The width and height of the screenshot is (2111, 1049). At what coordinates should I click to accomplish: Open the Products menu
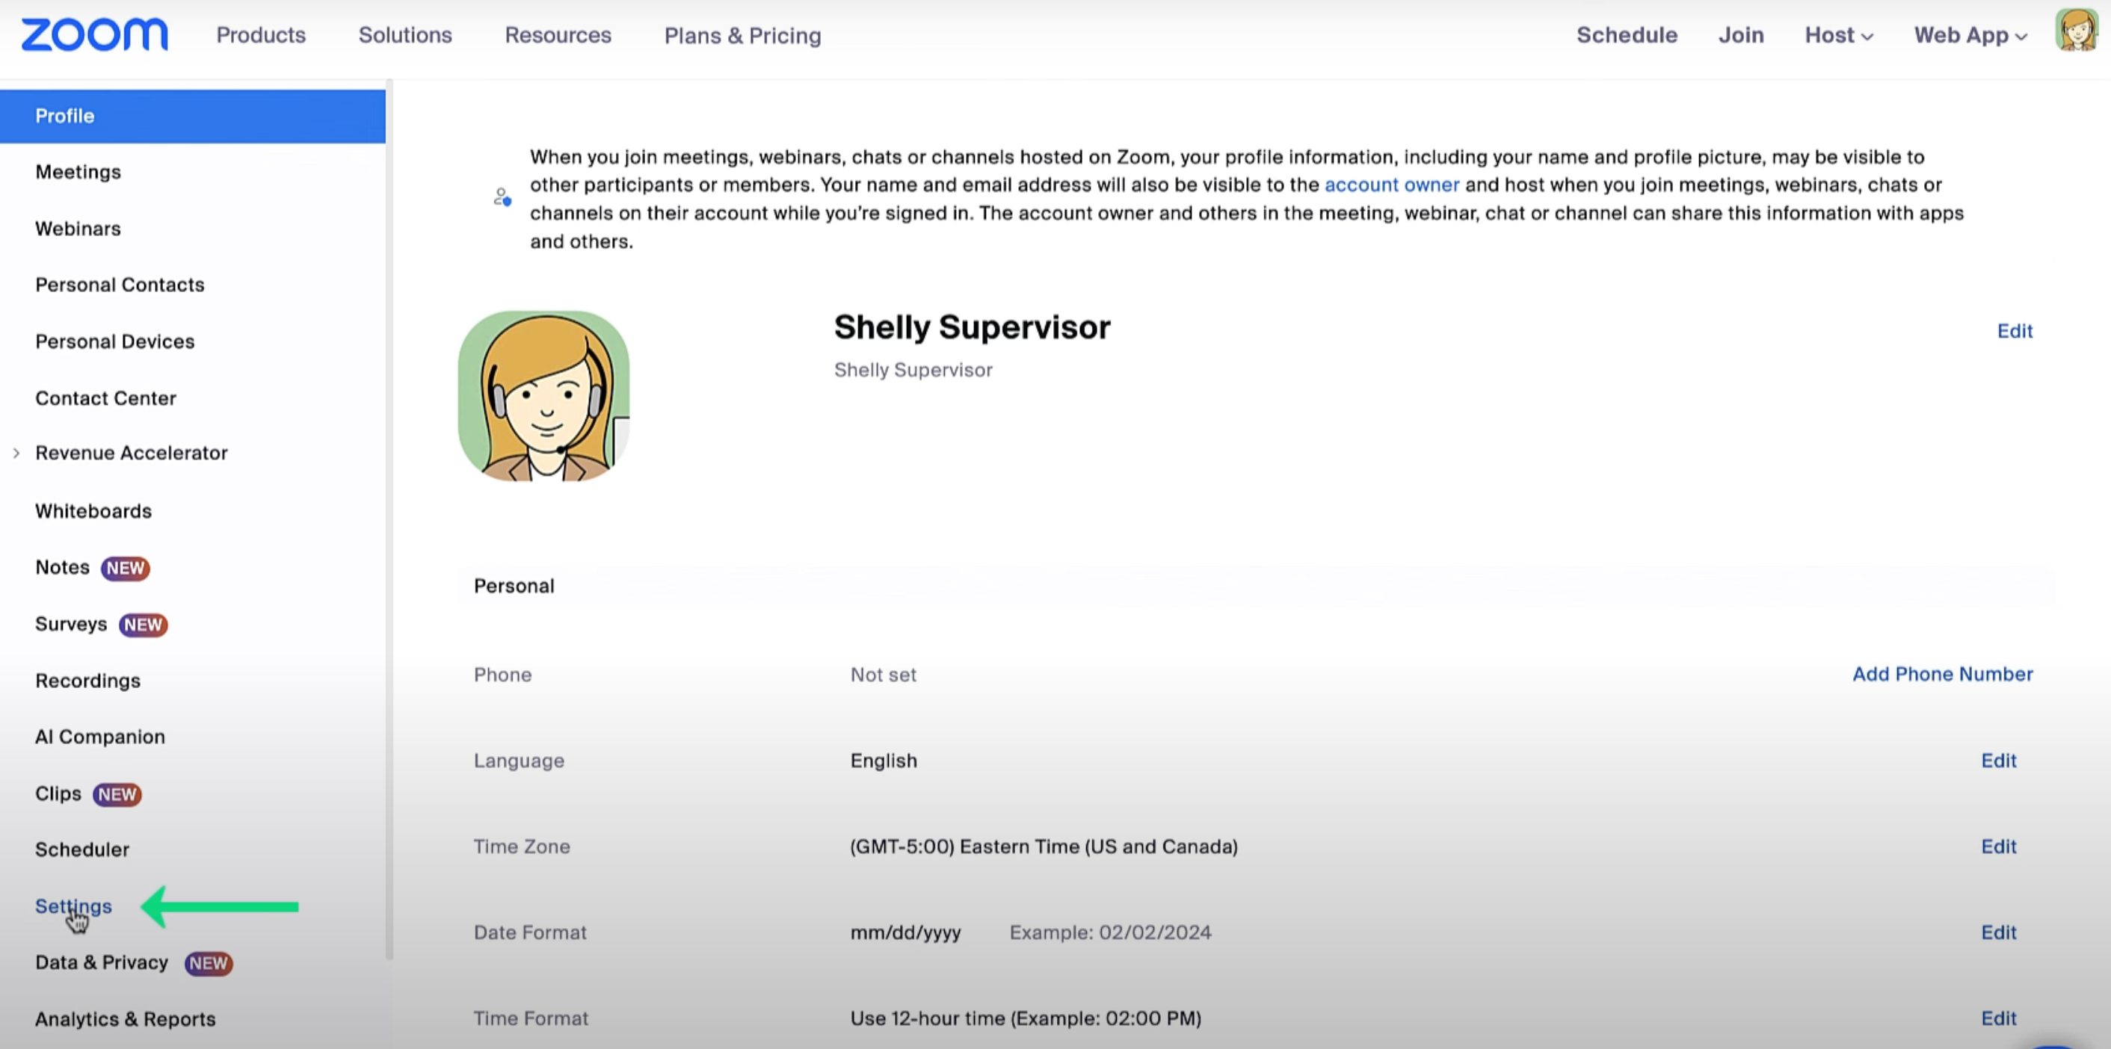click(261, 35)
